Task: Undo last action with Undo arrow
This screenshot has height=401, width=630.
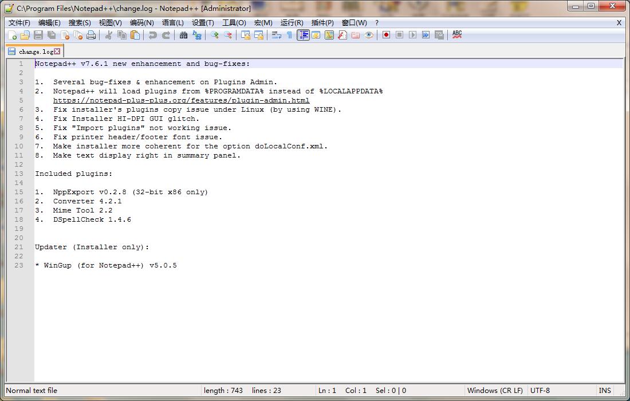Action: click(153, 36)
